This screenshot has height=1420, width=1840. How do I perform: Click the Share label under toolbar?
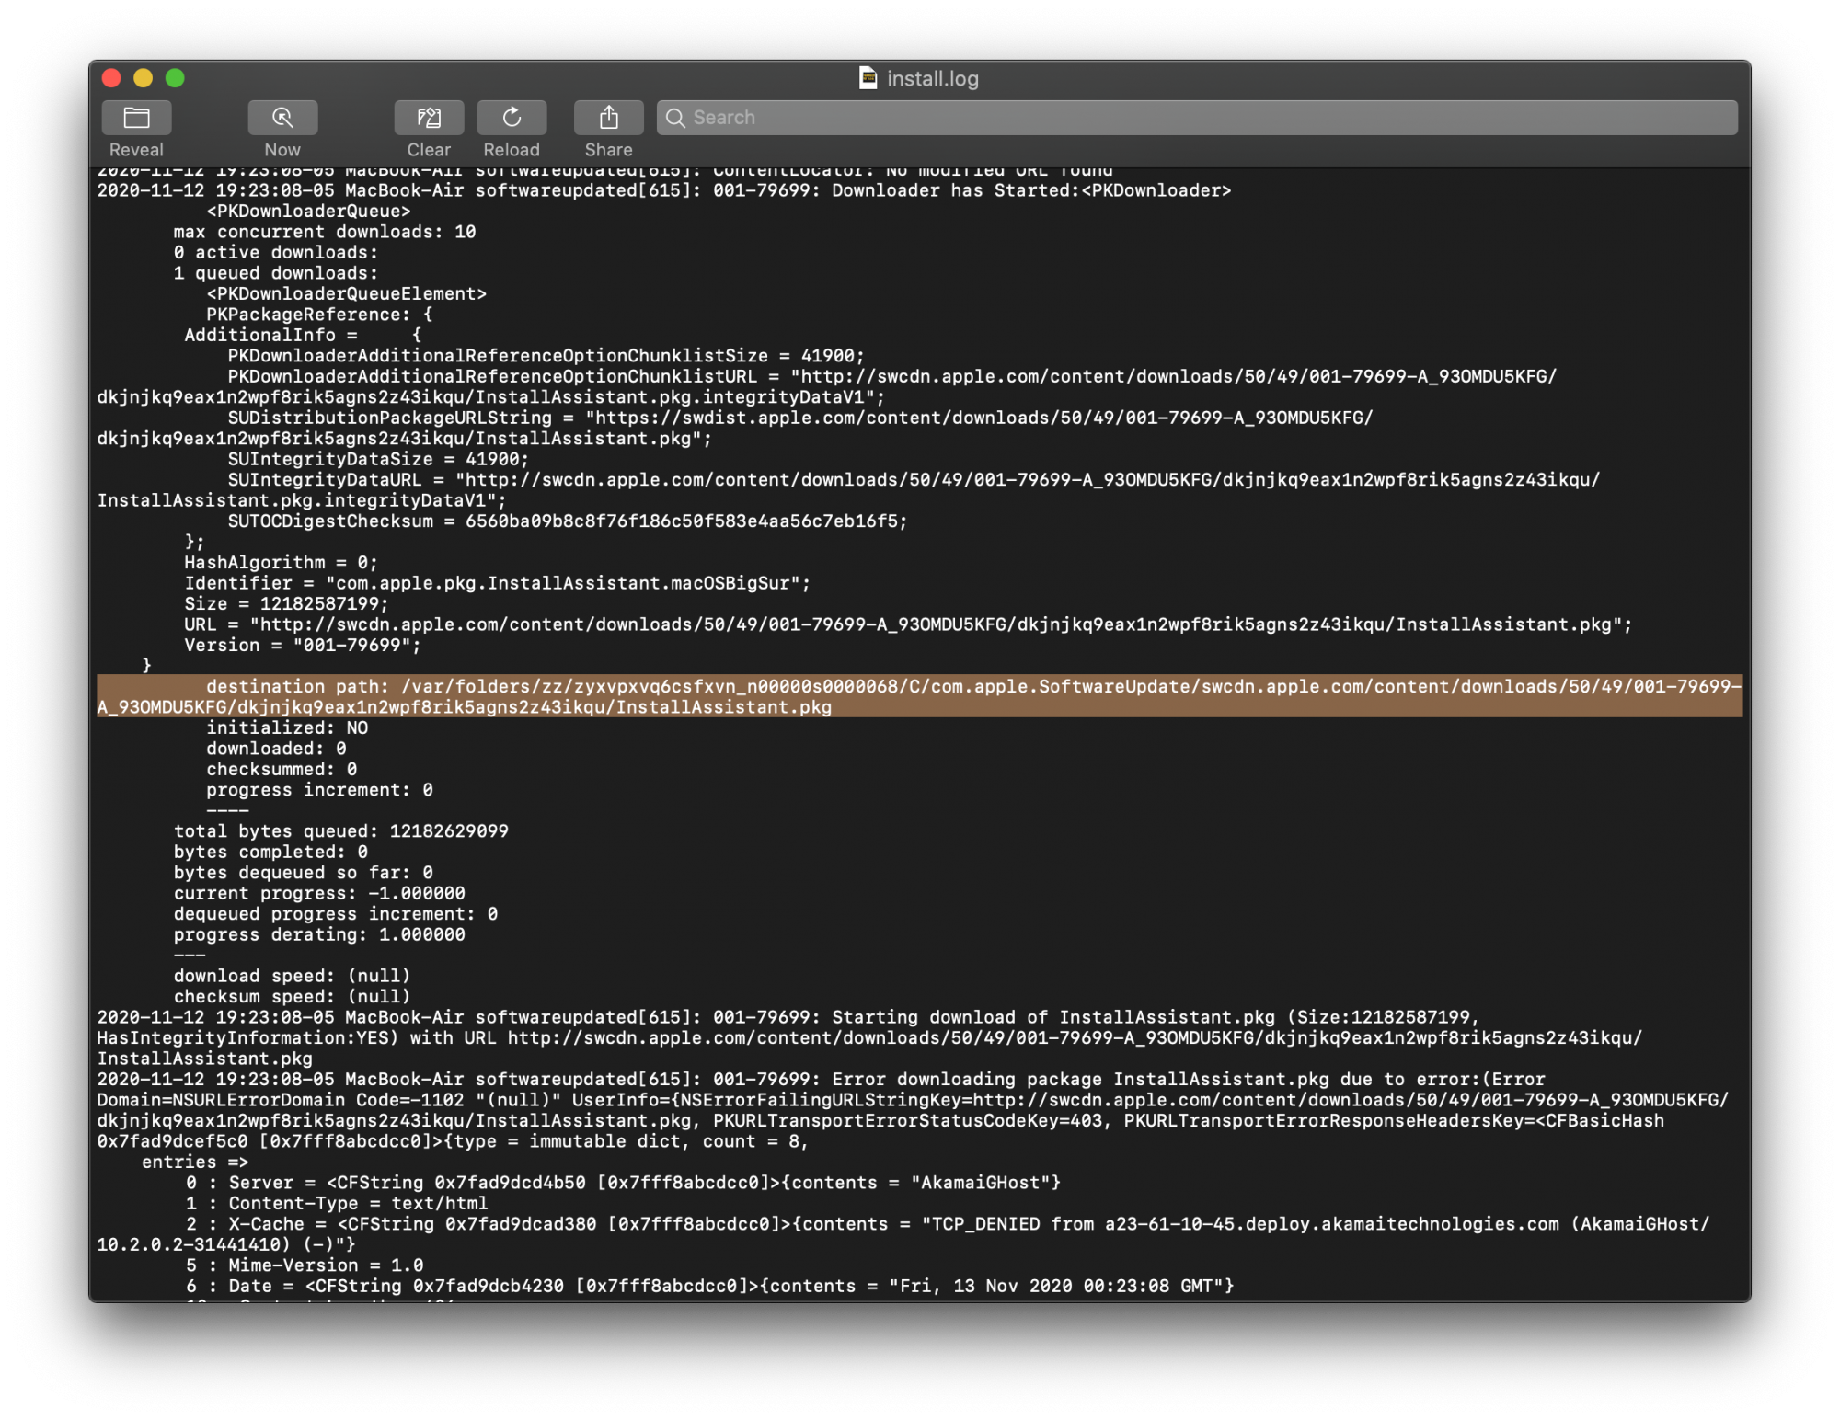point(608,150)
